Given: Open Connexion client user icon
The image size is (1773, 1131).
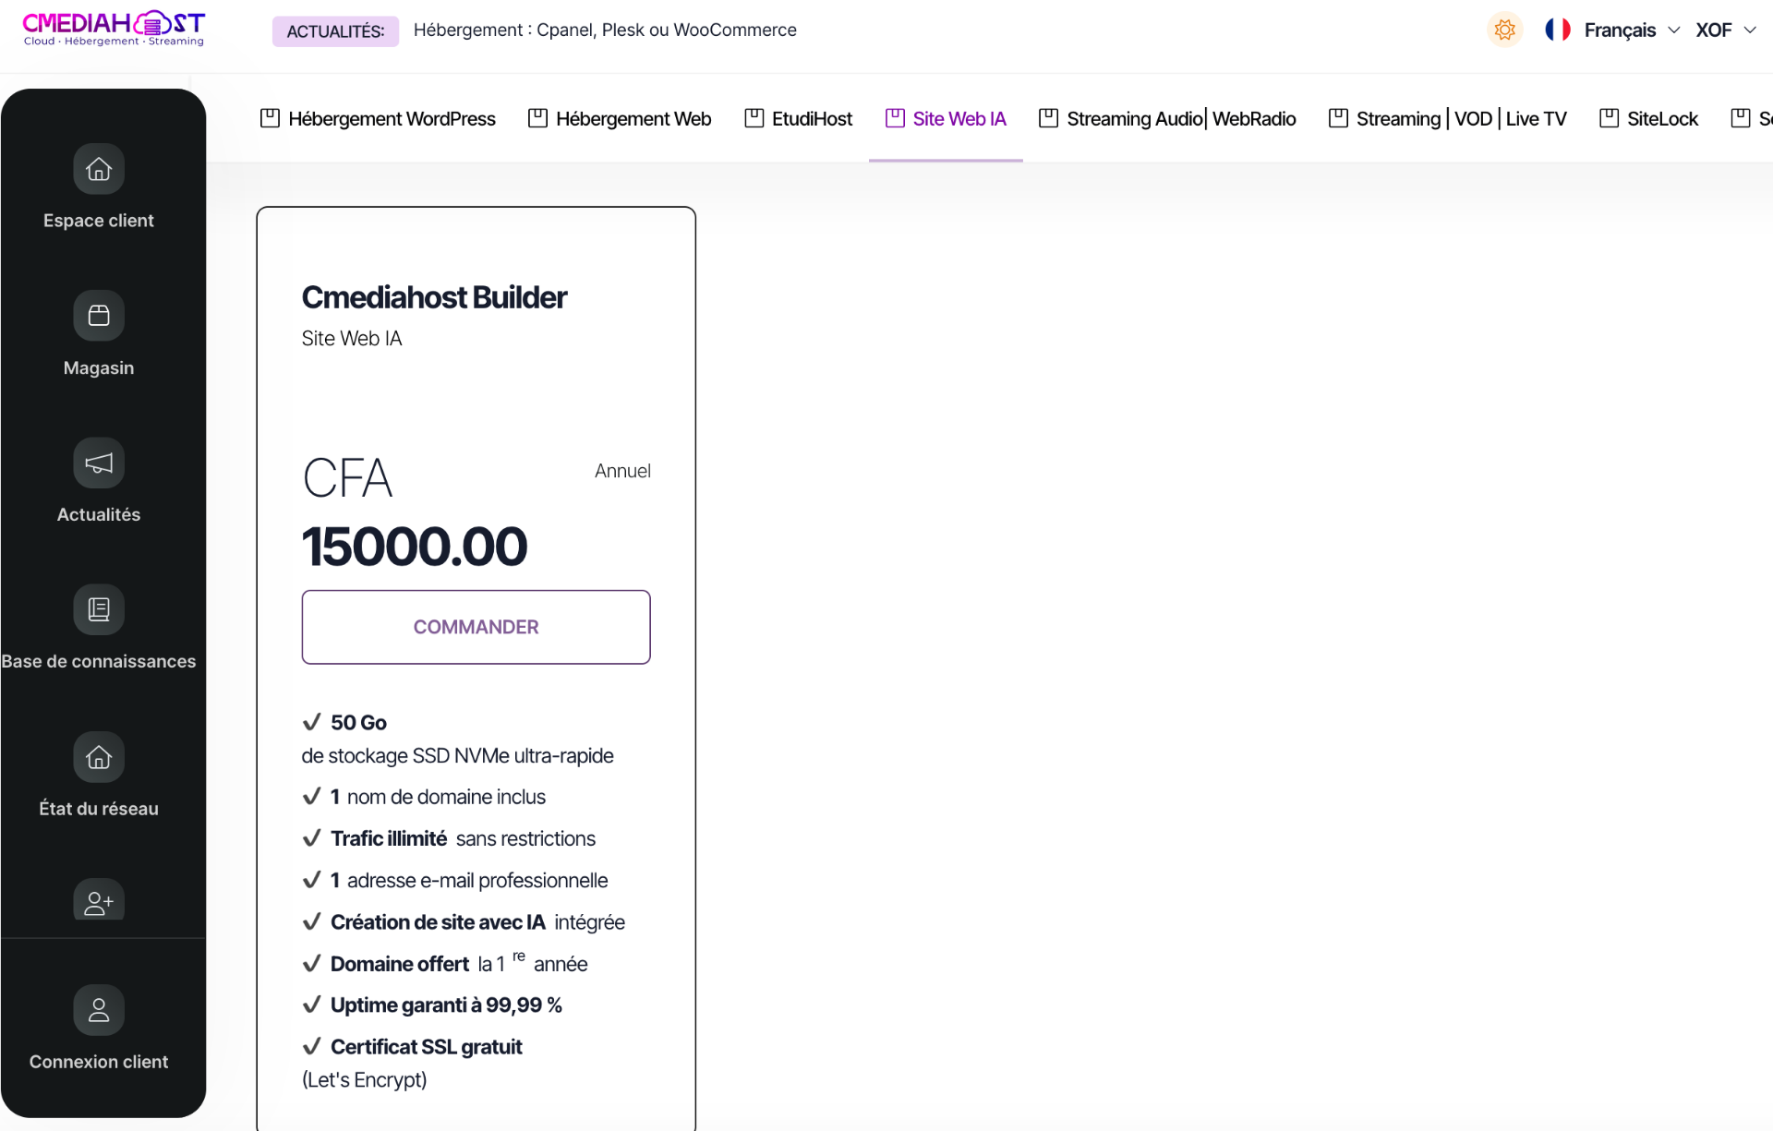Looking at the screenshot, I should (x=99, y=1010).
